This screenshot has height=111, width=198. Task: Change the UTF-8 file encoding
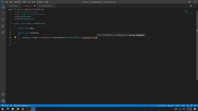pyautogui.click(x=178, y=105)
